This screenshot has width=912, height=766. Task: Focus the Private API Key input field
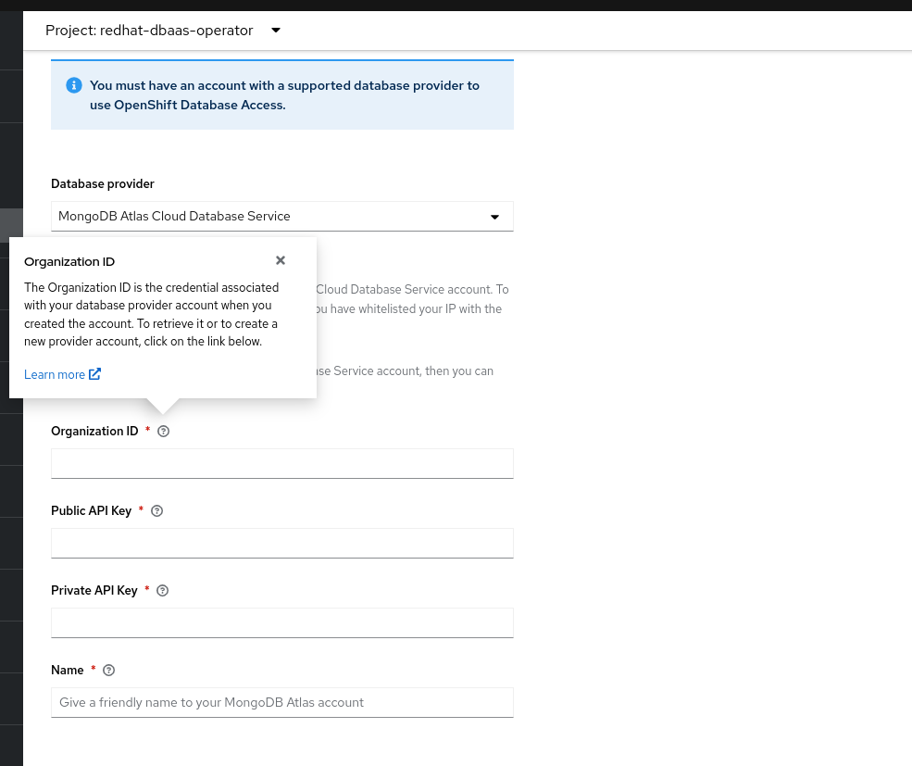pos(281,622)
